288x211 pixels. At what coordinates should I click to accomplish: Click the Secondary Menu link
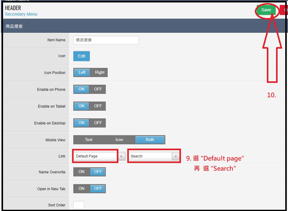pos(21,14)
